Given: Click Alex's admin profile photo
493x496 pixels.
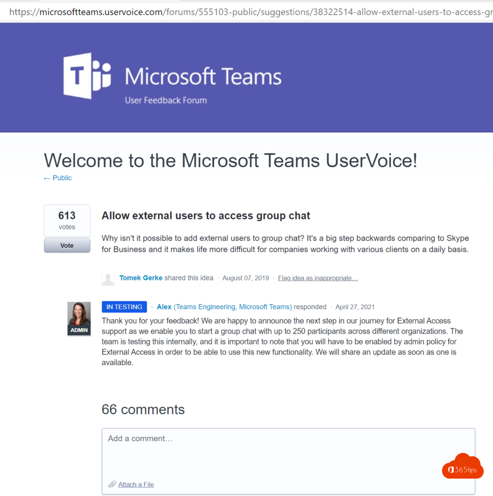Looking at the screenshot, I should [x=79, y=319].
